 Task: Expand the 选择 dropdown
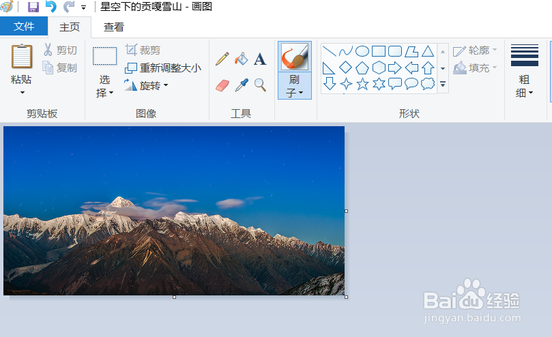104,86
